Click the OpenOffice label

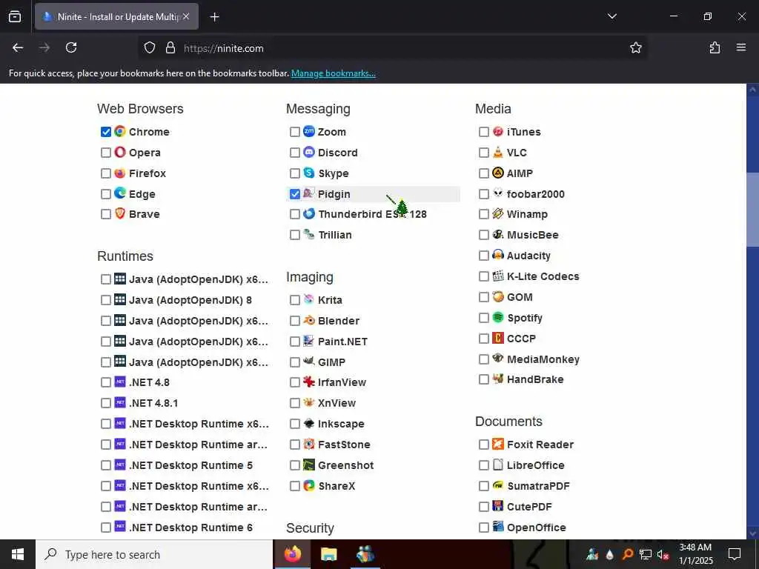537,528
